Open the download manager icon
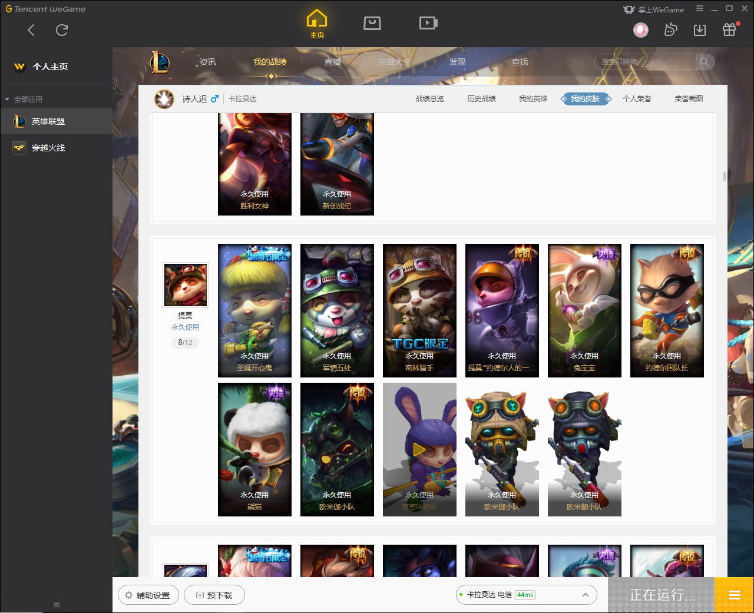The image size is (754, 613). [x=700, y=30]
